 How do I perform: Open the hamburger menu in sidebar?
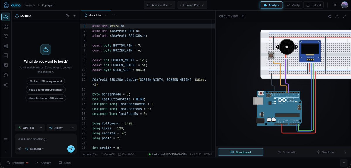6,140
